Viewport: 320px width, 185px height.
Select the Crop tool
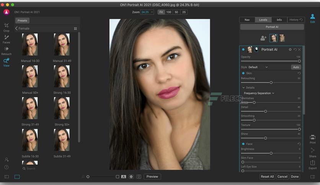point(7,27)
